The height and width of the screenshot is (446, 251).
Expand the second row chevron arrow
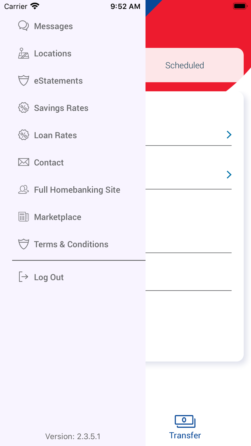click(x=229, y=175)
